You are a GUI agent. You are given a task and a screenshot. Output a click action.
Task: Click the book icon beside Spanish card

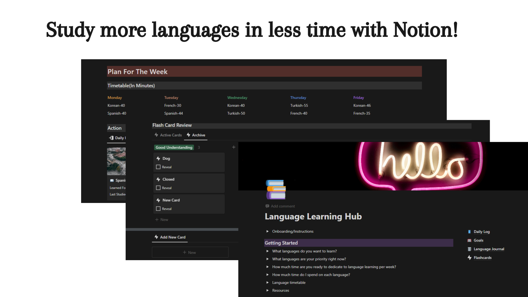pos(112,180)
